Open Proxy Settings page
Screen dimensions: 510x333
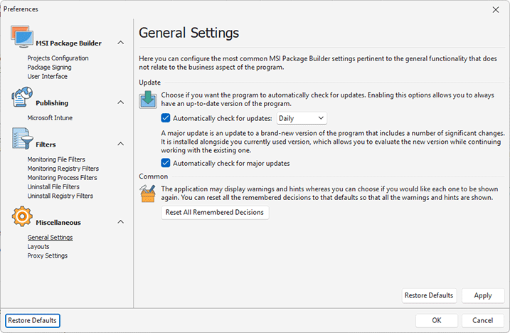pos(48,255)
